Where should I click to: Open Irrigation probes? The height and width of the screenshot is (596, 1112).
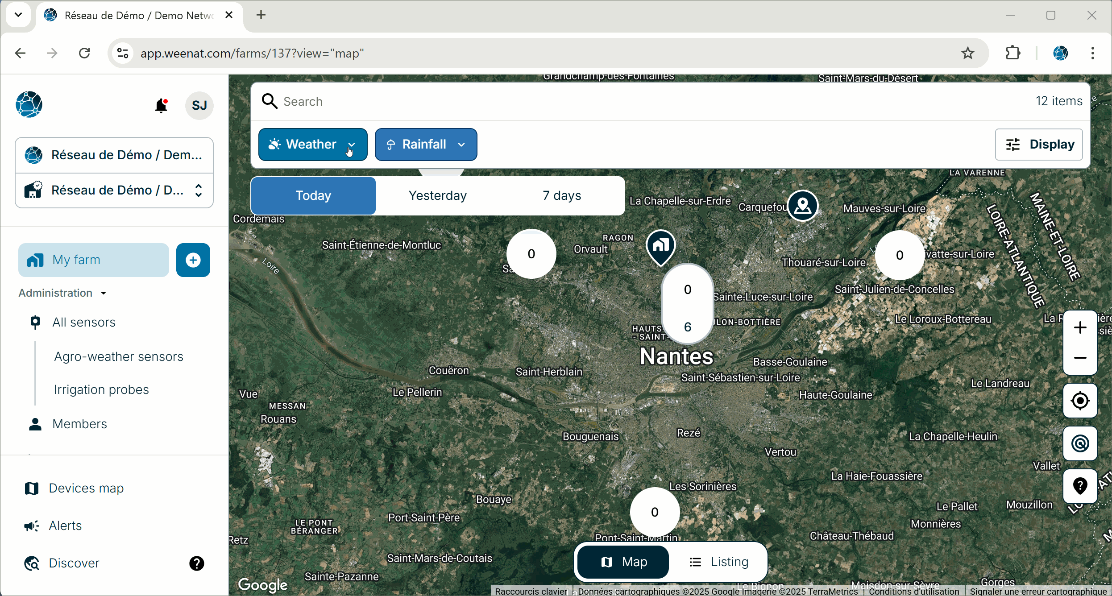(x=101, y=390)
